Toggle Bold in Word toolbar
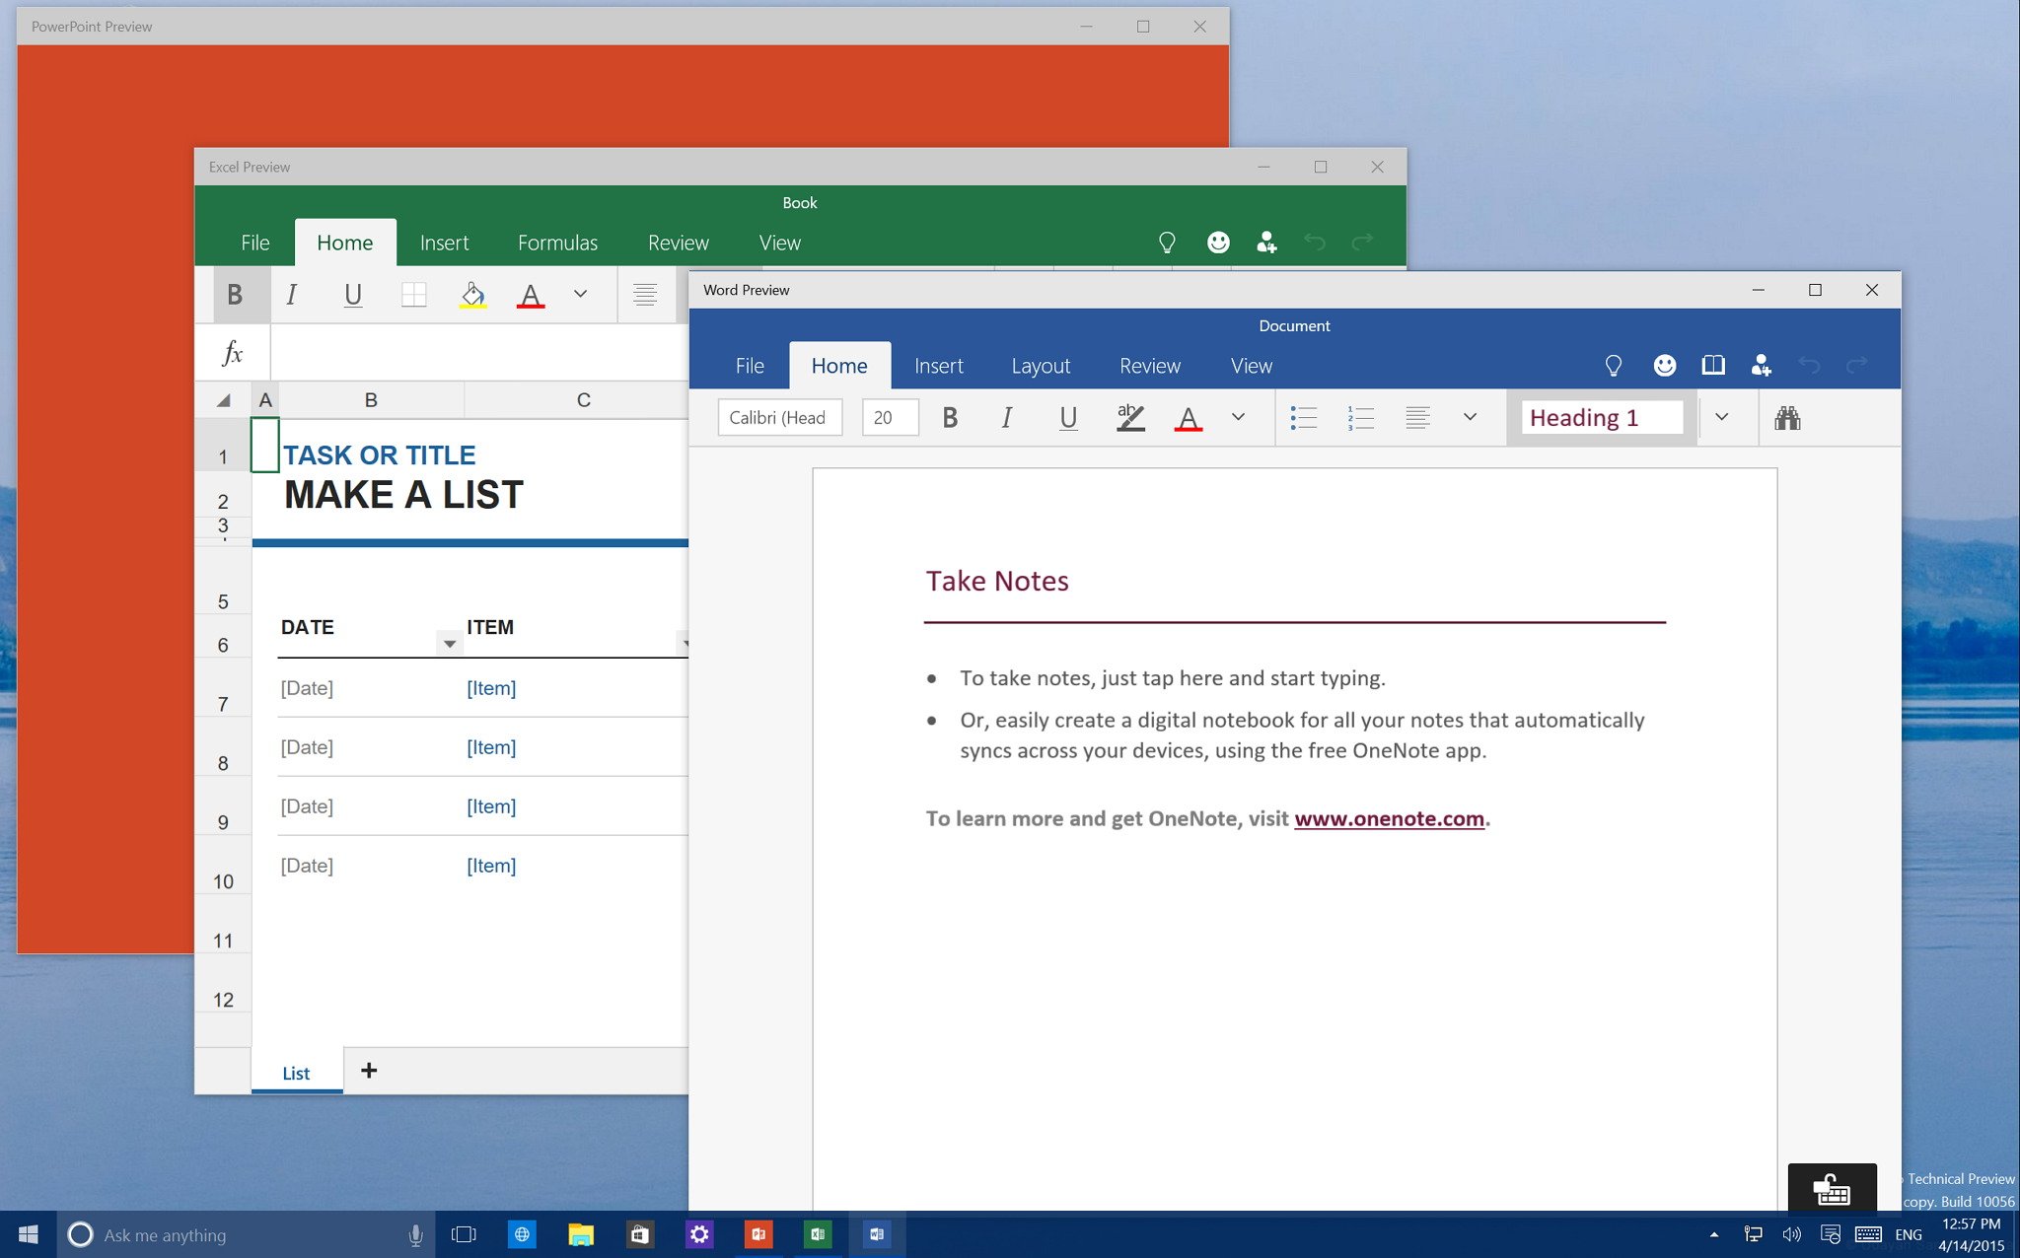Viewport: 2020px width, 1258px height. pos(950,418)
